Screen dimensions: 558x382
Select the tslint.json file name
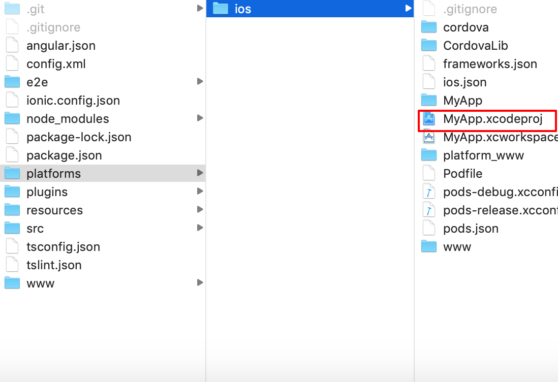[54, 265]
